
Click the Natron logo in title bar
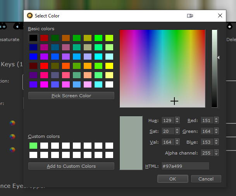[29, 16]
